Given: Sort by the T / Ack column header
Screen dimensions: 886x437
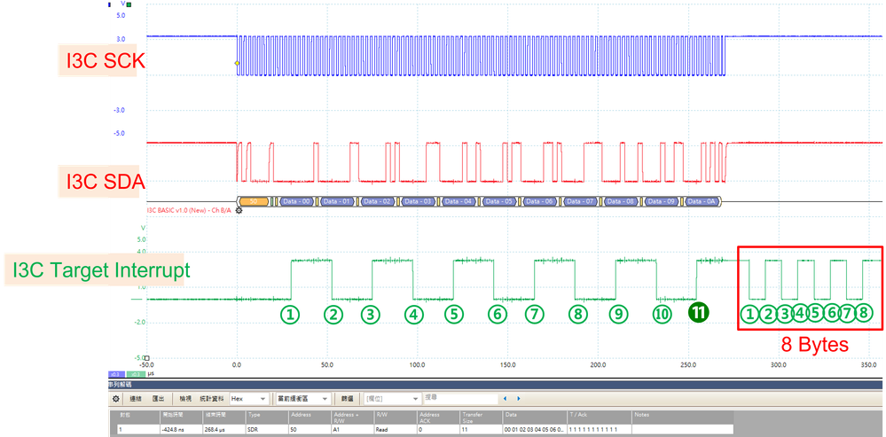Looking at the screenshot, I should click(x=600, y=417).
